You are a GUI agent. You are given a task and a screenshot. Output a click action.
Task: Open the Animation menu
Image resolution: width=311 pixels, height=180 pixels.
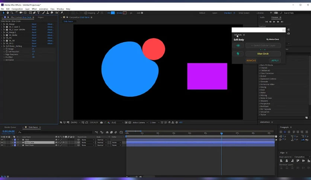pyautogui.click(x=44, y=9)
